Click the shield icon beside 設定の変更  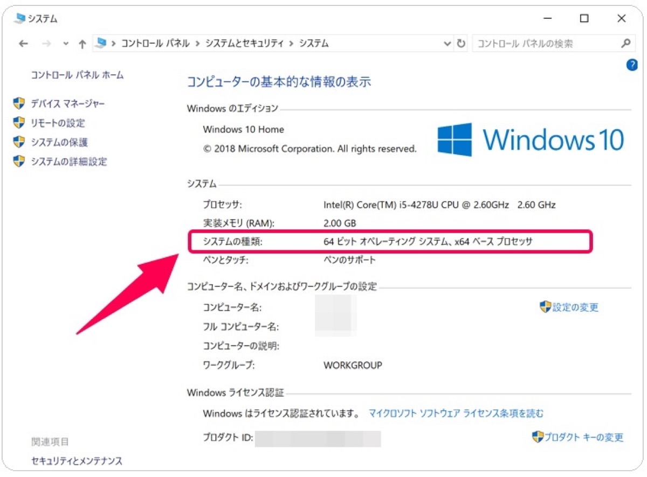point(545,307)
